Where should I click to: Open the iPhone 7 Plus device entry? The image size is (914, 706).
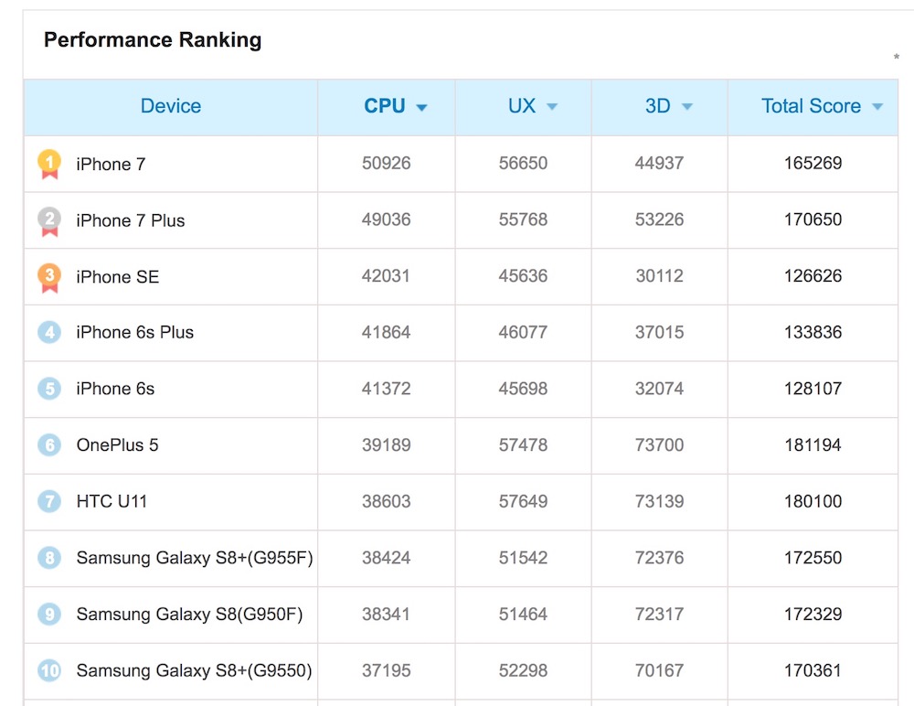(x=131, y=220)
